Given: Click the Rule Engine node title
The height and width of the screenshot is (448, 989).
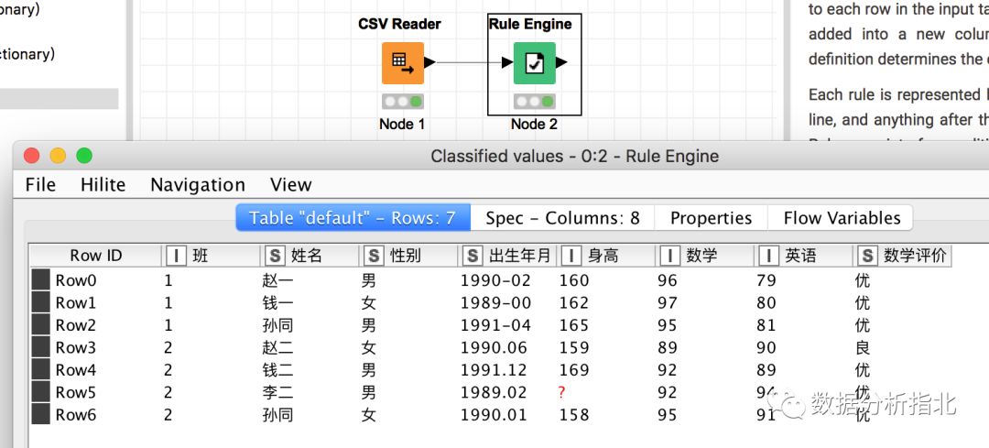Looking at the screenshot, I should (x=530, y=24).
